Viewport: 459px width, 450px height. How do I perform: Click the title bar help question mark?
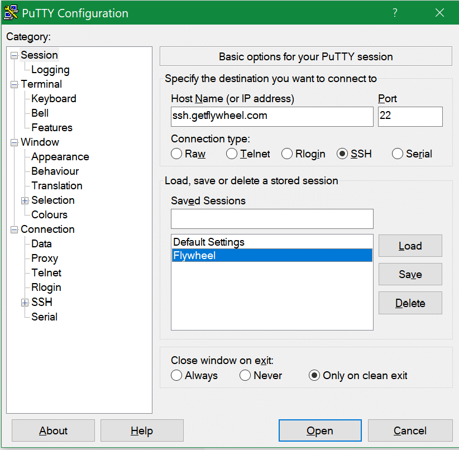coord(395,13)
